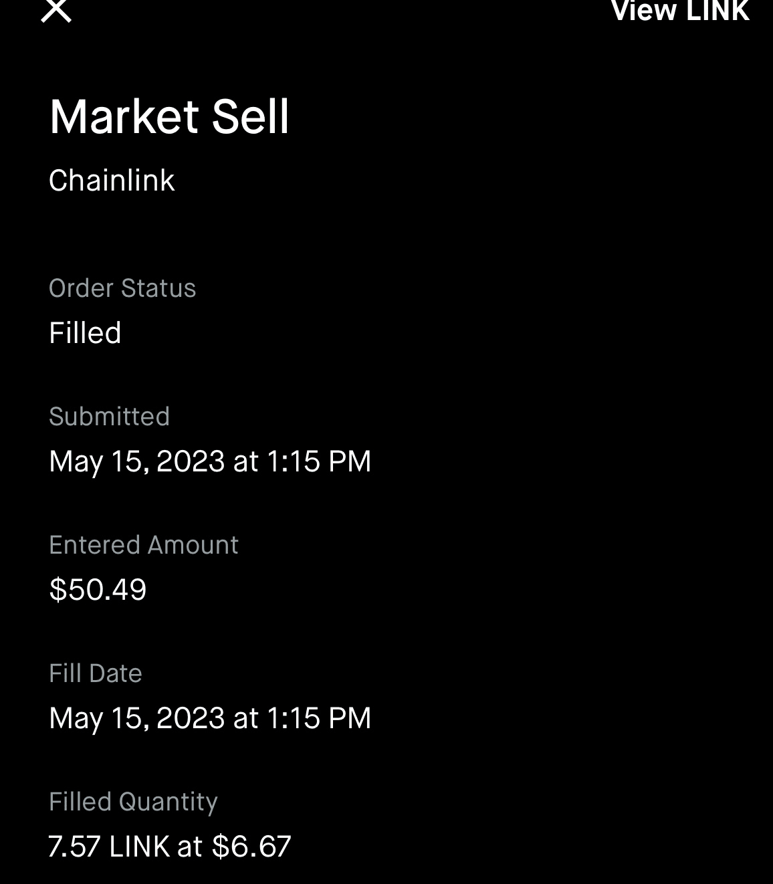This screenshot has height=884, width=773.
Task: Select 1:15 PM in Submitted value
Action: [x=318, y=461]
